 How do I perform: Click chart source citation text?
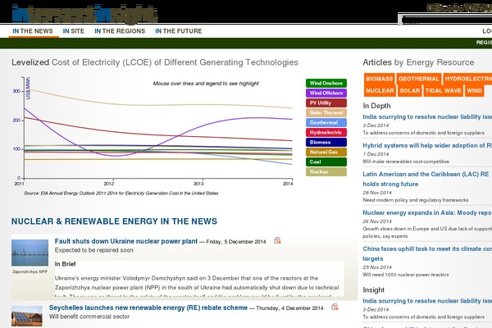(121, 193)
